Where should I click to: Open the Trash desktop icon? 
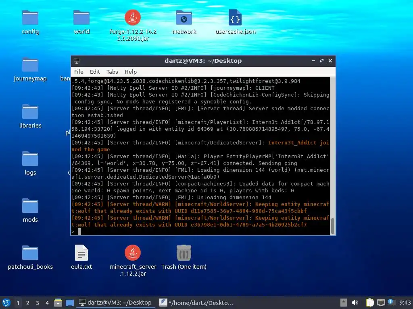pyautogui.click(x=184, y=253)
